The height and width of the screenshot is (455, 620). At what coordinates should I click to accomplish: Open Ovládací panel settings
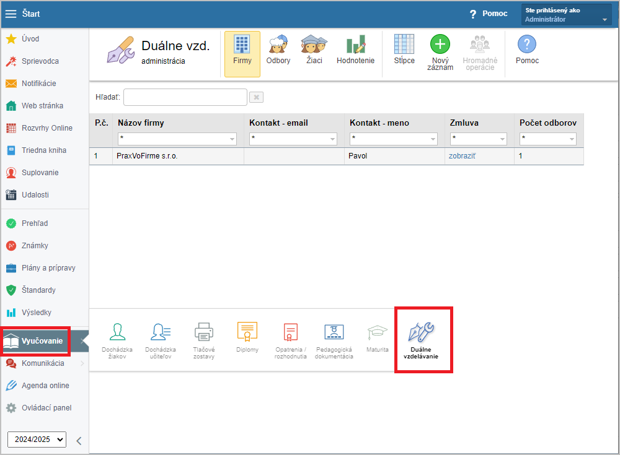coord(38,408)
